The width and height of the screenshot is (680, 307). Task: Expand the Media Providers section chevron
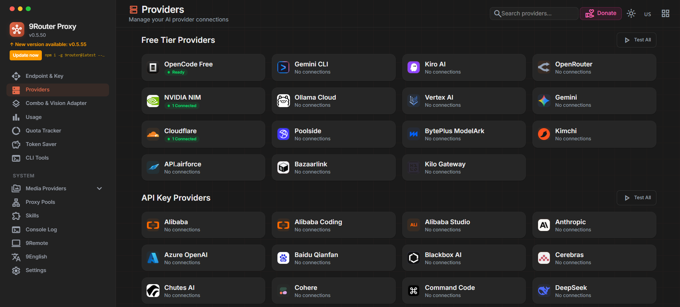tap(99, 188)
